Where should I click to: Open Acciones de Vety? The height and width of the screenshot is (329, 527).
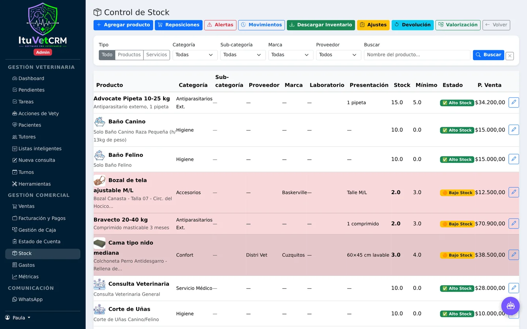click(43, 113)
